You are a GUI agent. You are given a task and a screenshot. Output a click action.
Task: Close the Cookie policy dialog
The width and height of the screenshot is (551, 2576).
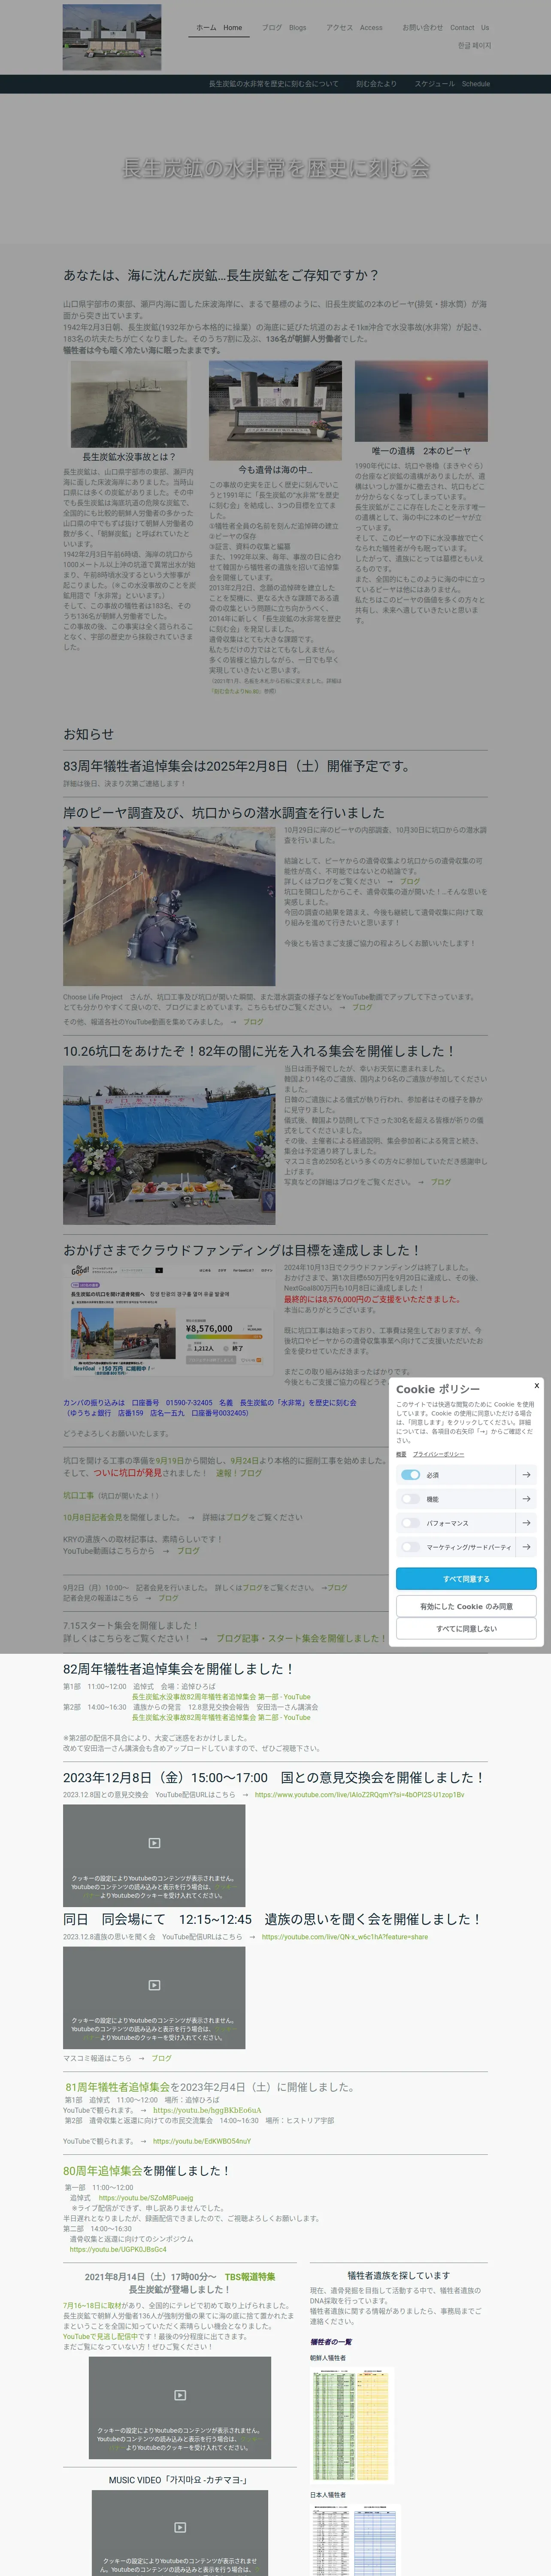pyautogui.click(x=536, y=1386)
